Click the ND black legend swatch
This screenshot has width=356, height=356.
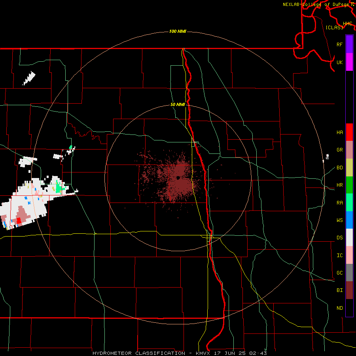pos(349,308)
